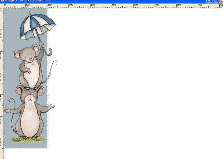This screenshot has height=159, width=223.
Task: Click the 600 mark on the horizontal ruler
Action: (136, 5)
